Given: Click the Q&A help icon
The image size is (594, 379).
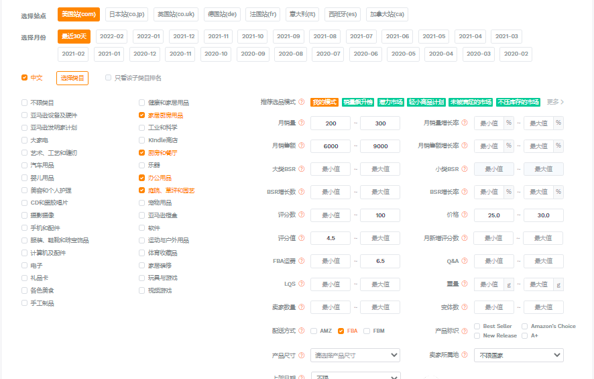Looking at the screenshot, I should 465,261.
